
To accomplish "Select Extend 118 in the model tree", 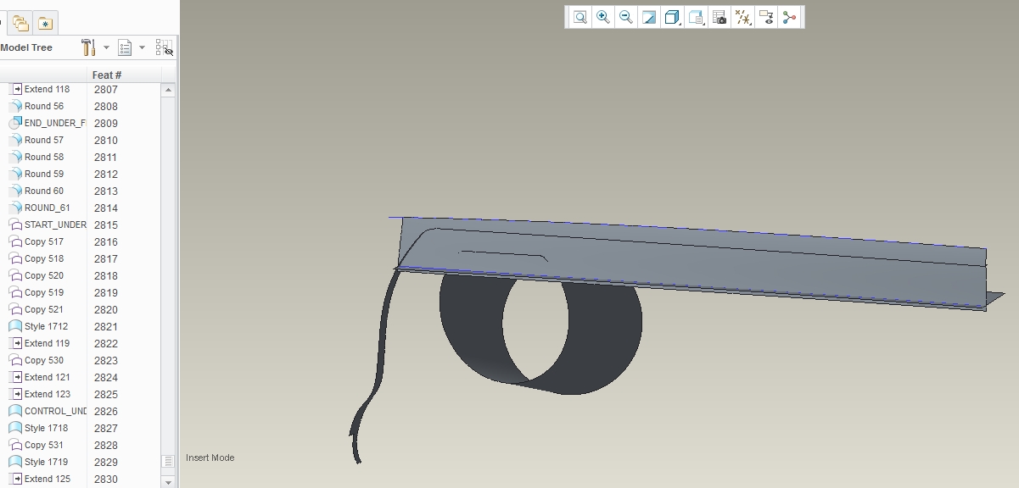I will coord(47,89).
